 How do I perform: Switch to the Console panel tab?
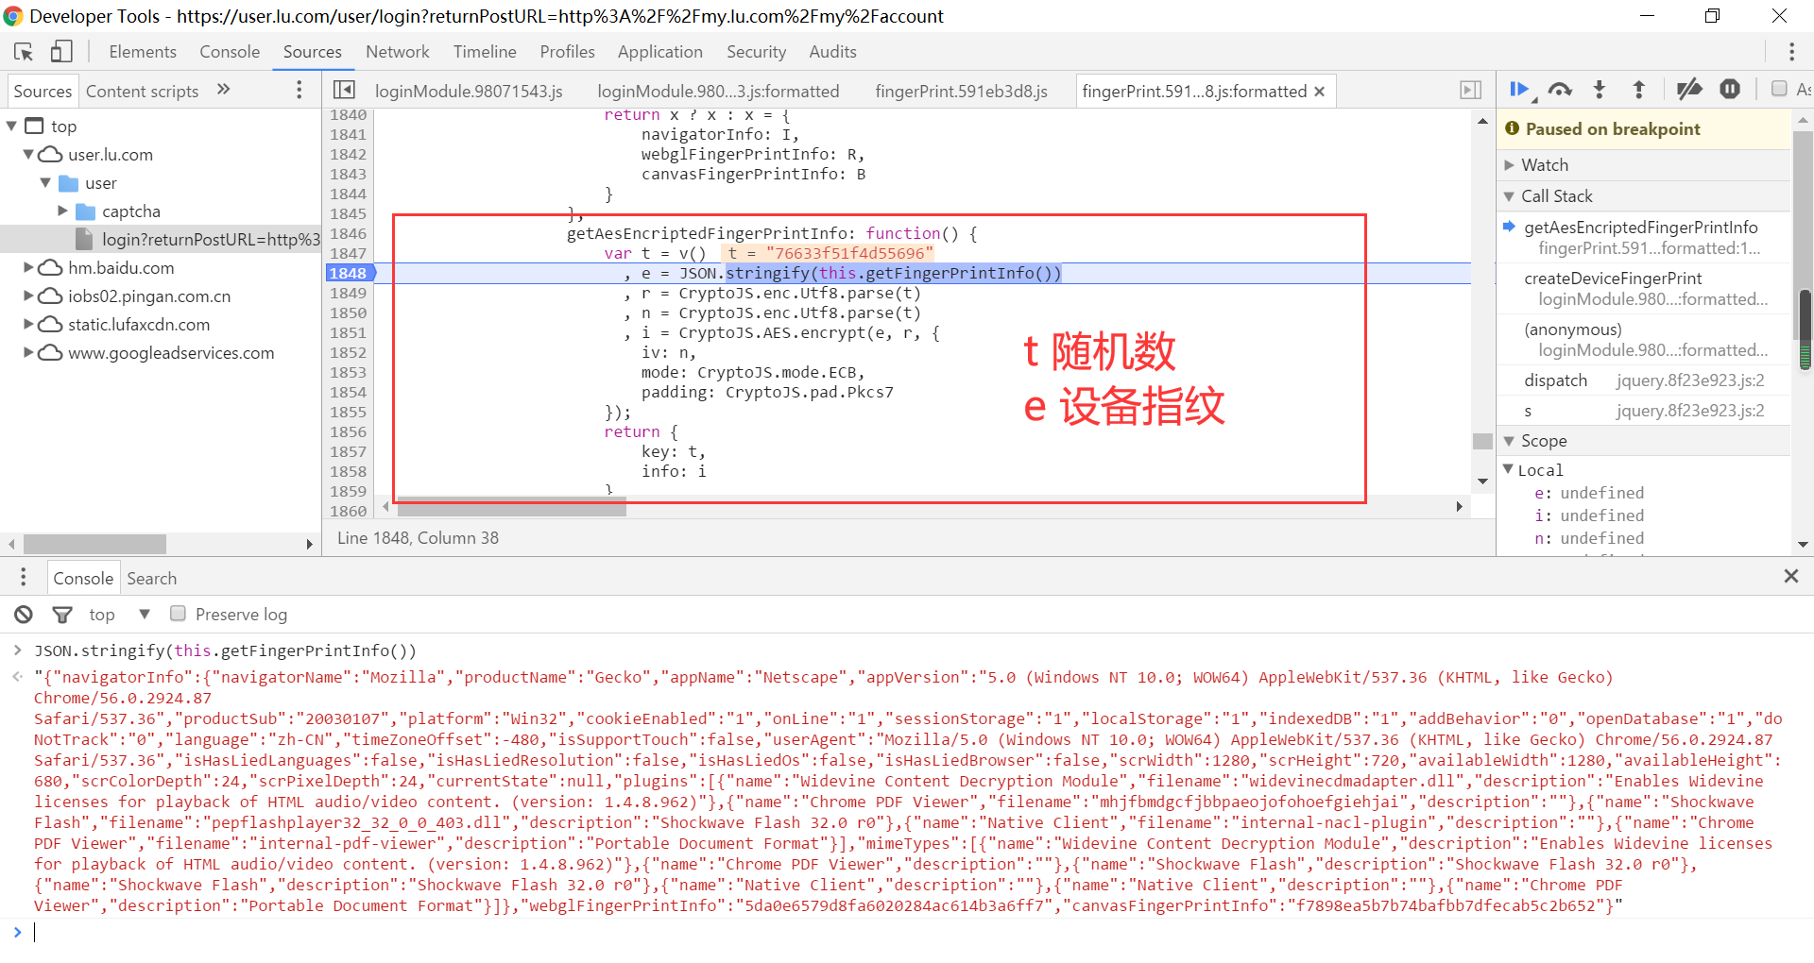230,52
